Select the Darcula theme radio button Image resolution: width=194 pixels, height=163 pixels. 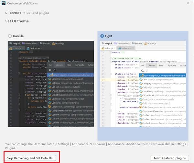10,36
